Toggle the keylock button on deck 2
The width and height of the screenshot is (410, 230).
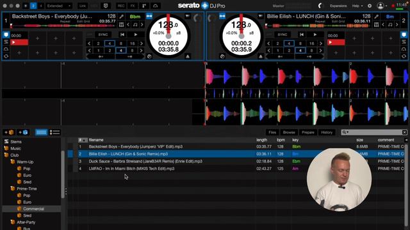222,17
